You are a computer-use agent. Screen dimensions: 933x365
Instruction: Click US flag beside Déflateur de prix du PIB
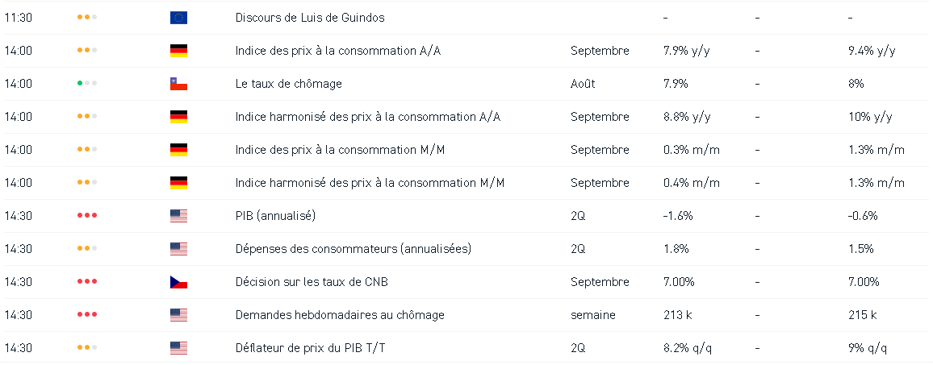point(178,348)
